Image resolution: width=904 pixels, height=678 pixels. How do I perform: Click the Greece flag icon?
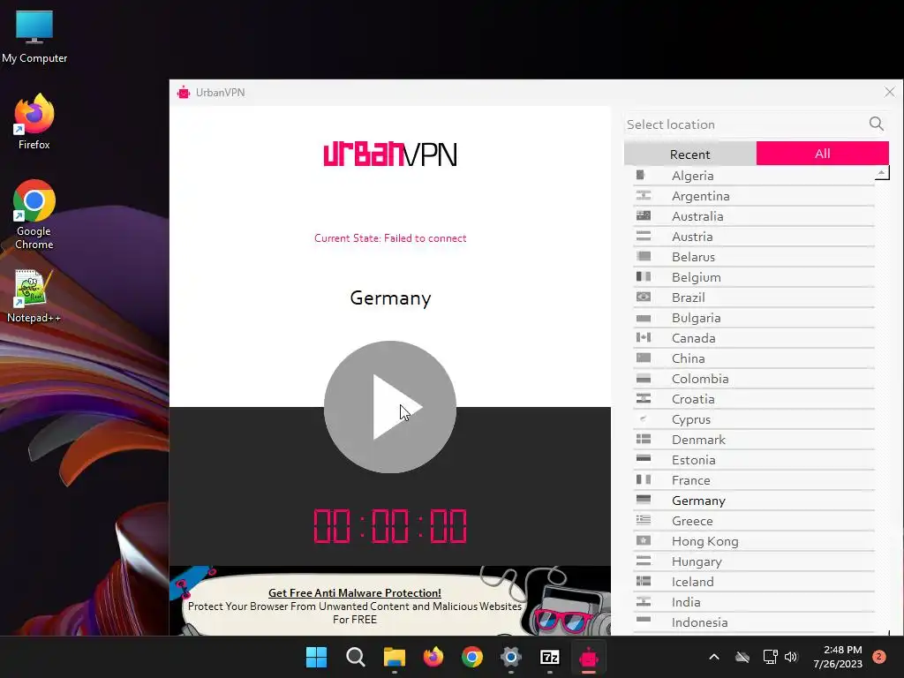(x=644, y=520)
